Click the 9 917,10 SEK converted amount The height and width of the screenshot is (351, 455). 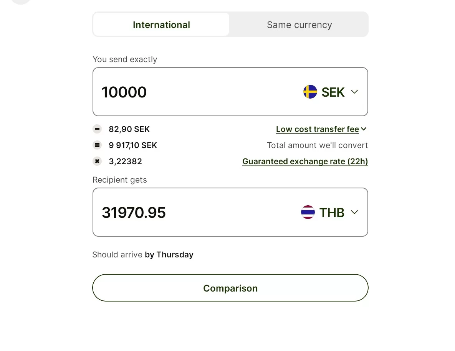[133, 145]
